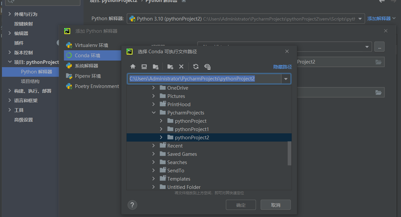The image size is (401, 217).
Task: Refresh the file tree
Action: tap(196, 66)
